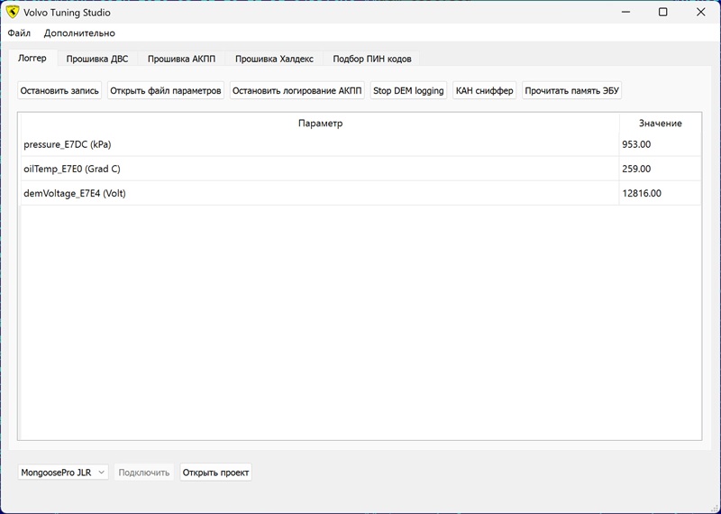Stop DEM logging

tap(408, 91)
